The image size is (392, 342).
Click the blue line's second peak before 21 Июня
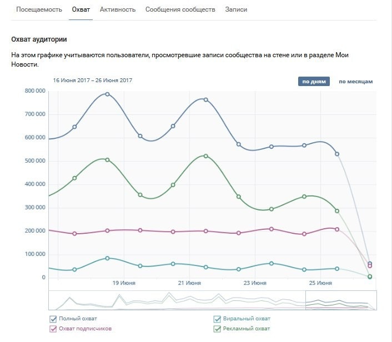coord(205,99)
